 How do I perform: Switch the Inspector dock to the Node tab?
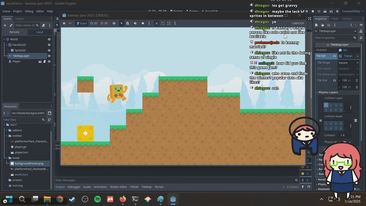335,19
